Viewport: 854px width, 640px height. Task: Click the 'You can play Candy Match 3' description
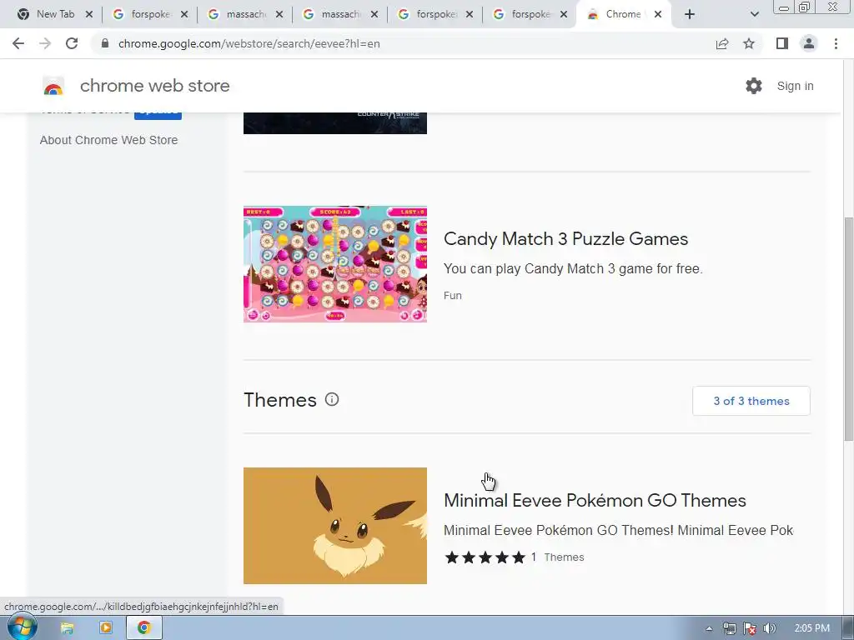coord(573,269)
